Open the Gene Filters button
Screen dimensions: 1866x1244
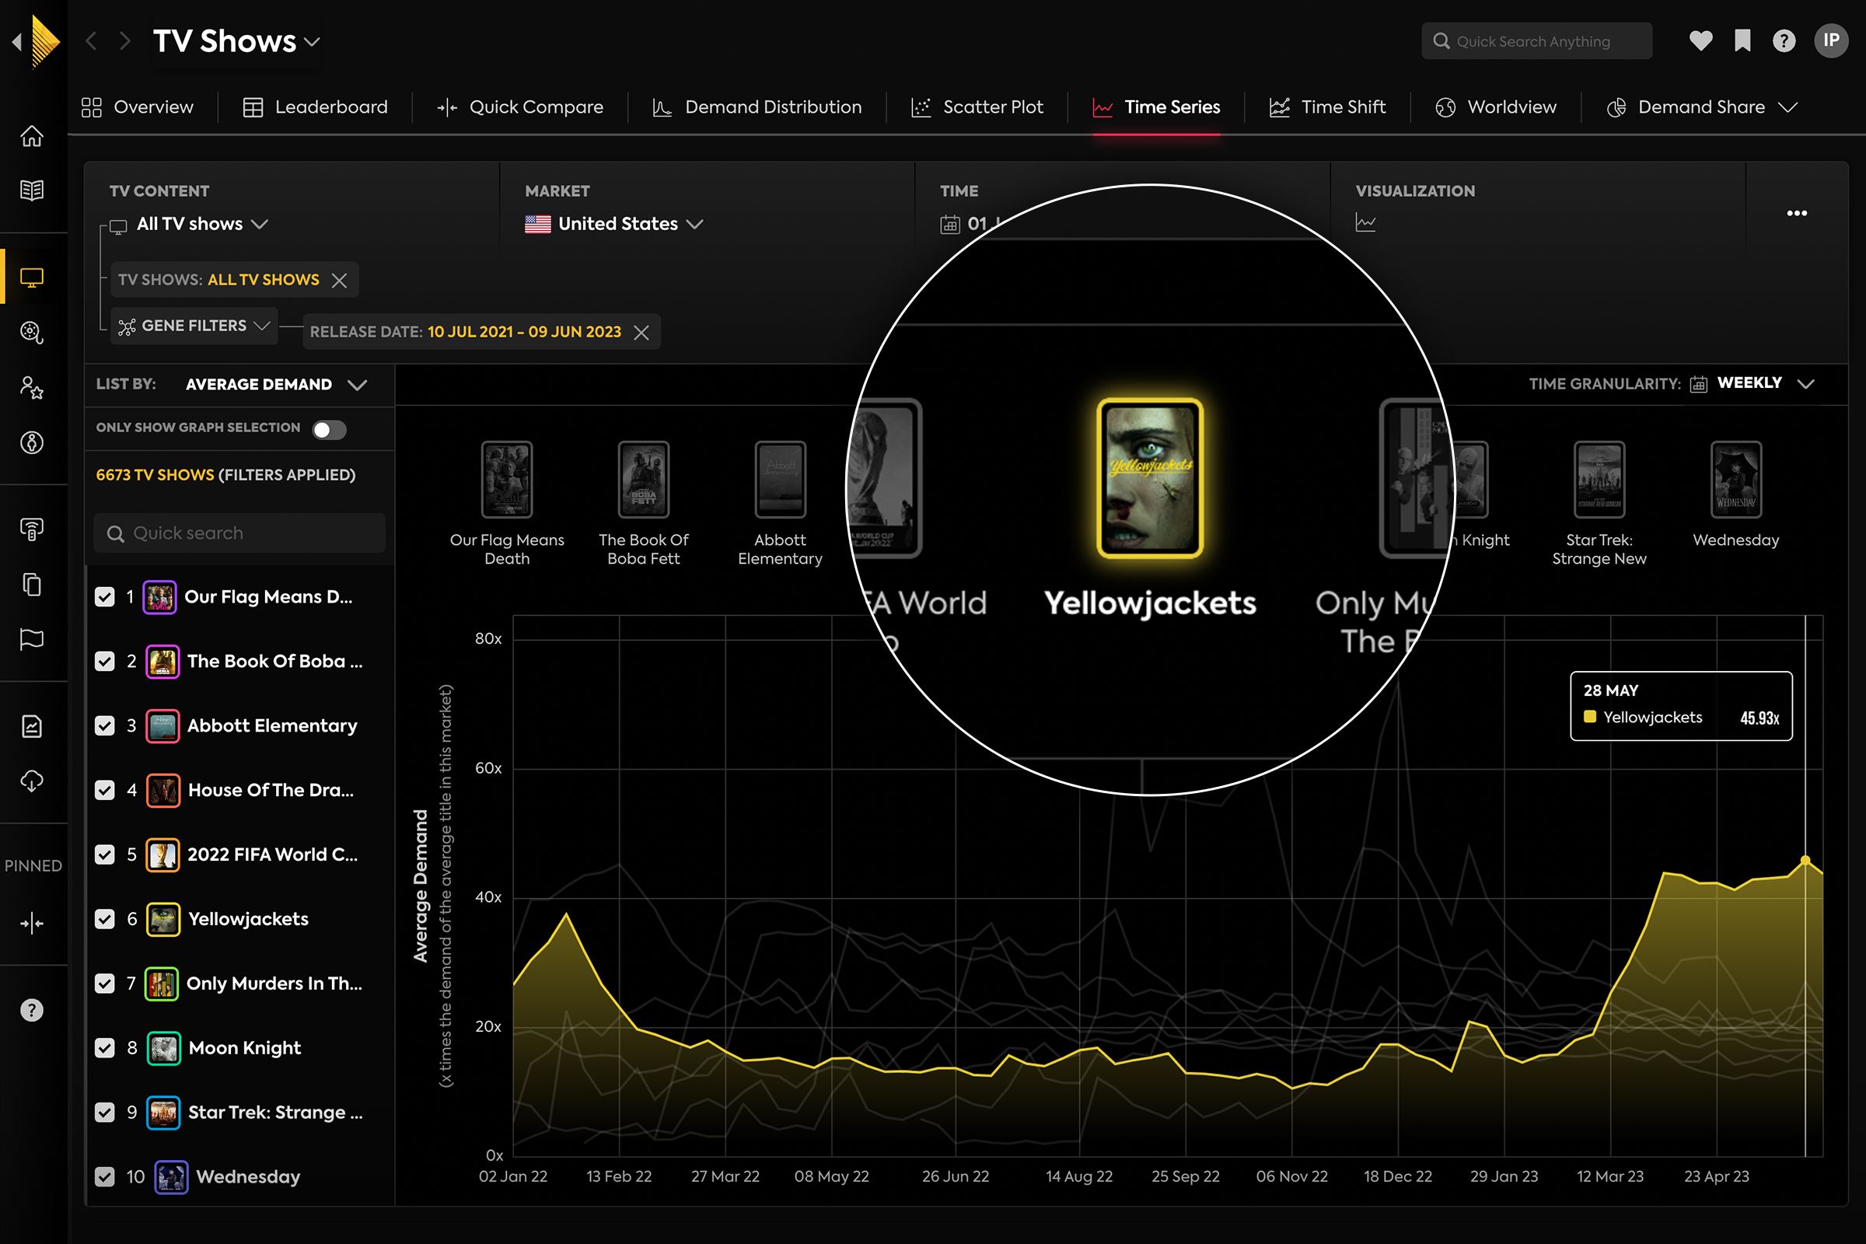[x=194, y=326]
